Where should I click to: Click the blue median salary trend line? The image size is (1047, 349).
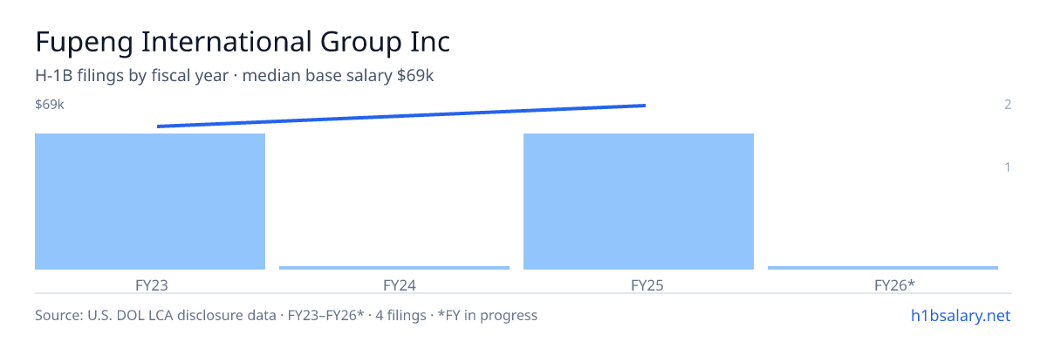[401, 116]
